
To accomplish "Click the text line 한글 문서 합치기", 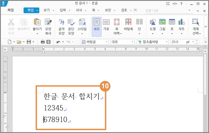I will [x=71, y=96].
